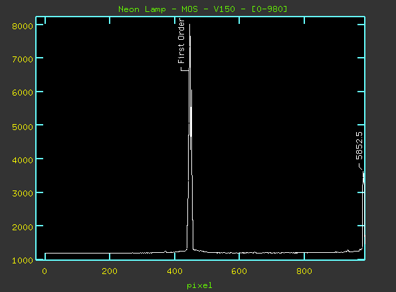396x292 pixels.
Task: Click the y-axis value 2000
Action: (23, 227)
